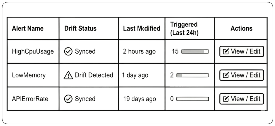Screen dimensions: 275x126
Task: Open View / Edit for HighCpuUsage alert
Action: point(241,51)
